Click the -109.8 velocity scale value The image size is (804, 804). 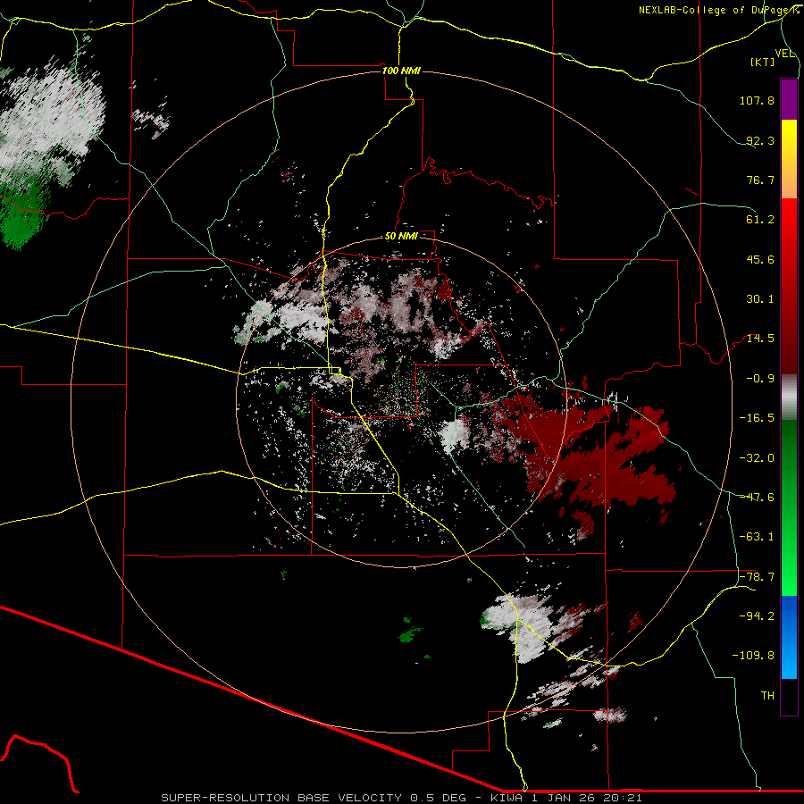click(754, 656)
